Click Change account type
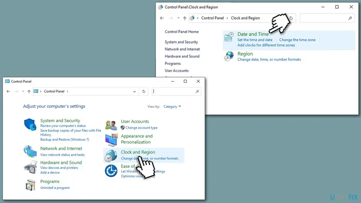The height and width of the screenshot is (203, 361). (x=141, y=128)
